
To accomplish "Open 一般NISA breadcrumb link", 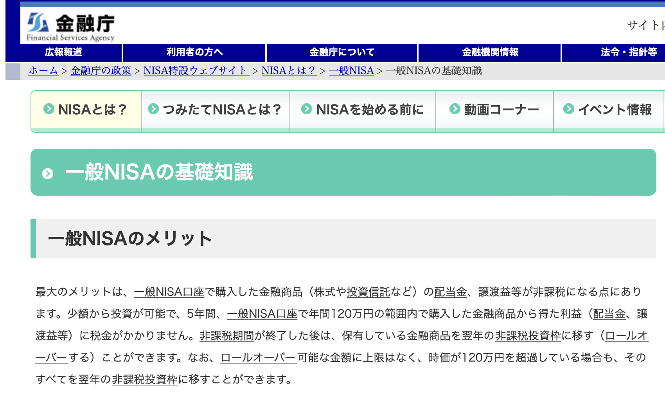I will [352, 70].
